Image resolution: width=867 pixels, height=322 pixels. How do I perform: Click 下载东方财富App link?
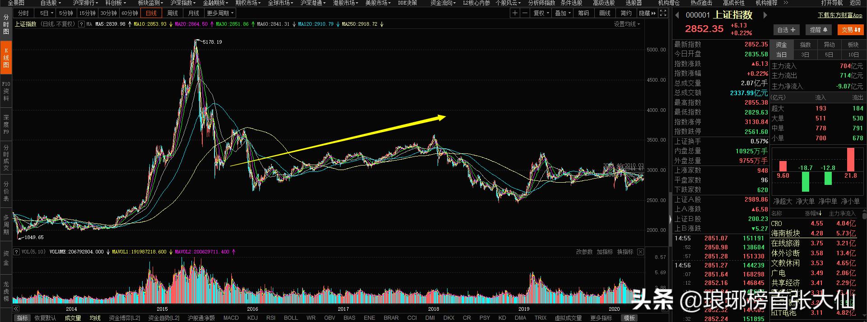[840, 15]
